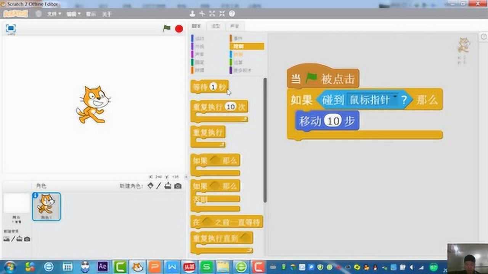Image resolution: width=488 pixels, height=274 pixels.
Task: Open sprite info blue i button
Action: click(35, 195)
